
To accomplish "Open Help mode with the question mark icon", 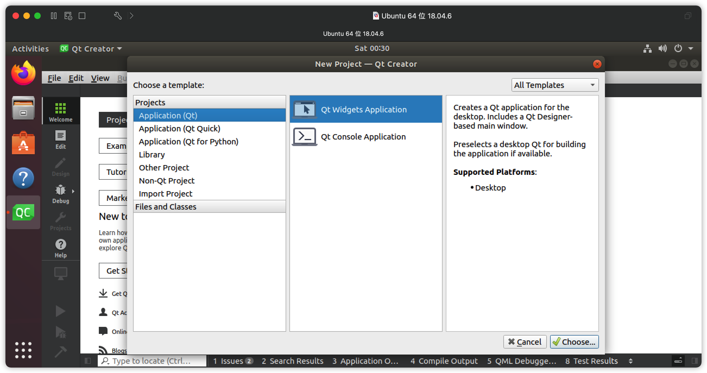I will pos(60,248).
